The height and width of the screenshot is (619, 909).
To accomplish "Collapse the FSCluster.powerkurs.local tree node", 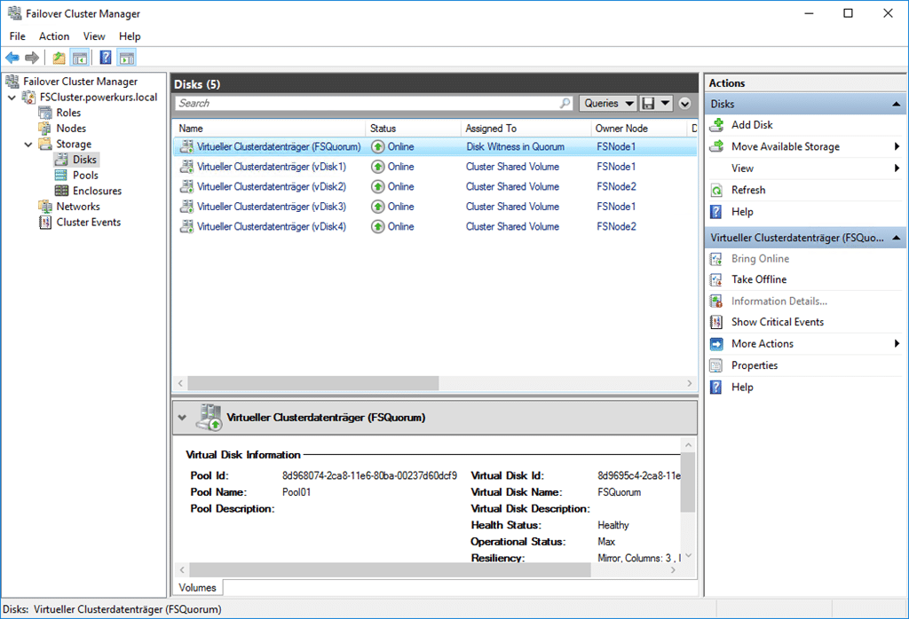I will [x=12, y=98].
